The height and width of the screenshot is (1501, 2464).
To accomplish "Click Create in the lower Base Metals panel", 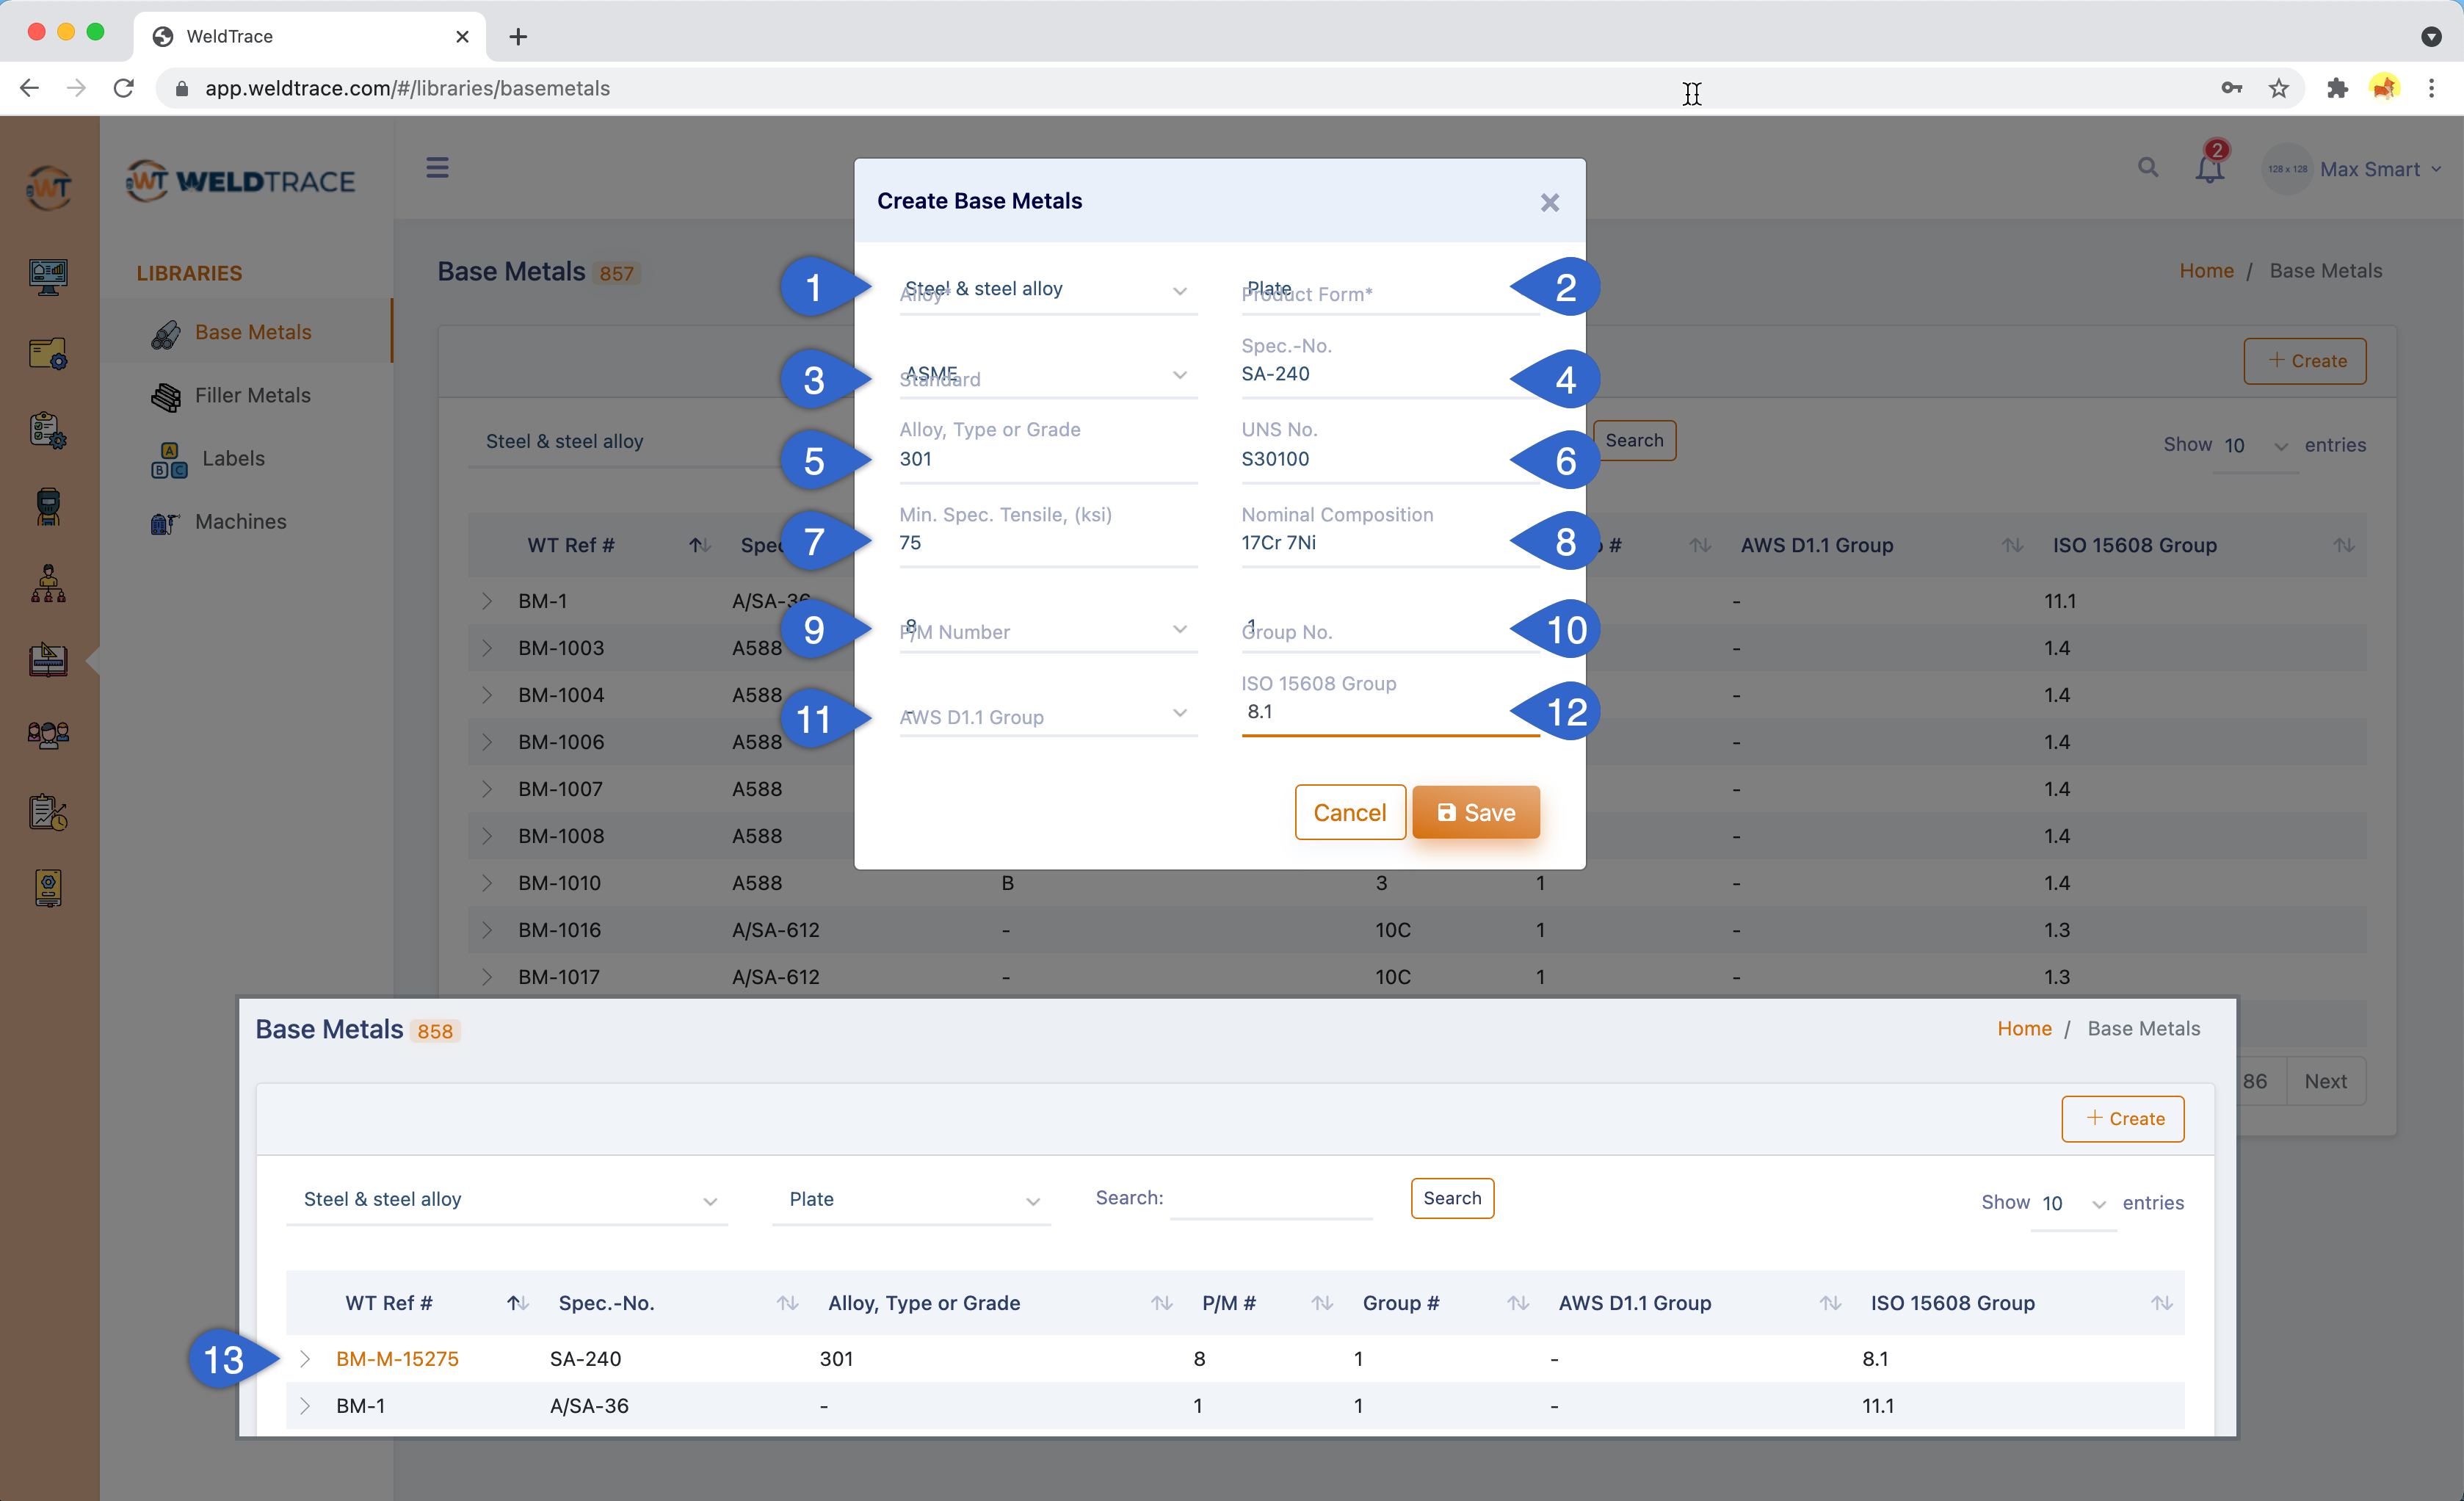I will click(2123, 1119).
